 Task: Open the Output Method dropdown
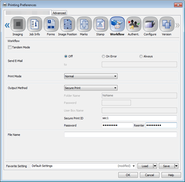(x=91, y=88)
